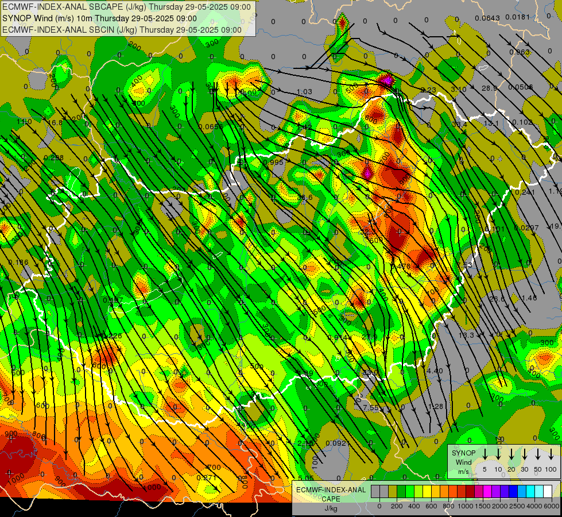Click the map value 0.914
The width and height of the screenshot is (562, 517).
tap(338, 337)
